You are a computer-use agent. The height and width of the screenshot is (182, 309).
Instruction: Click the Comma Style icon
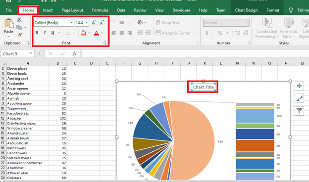pyautogui.click(x=227, y=33)
